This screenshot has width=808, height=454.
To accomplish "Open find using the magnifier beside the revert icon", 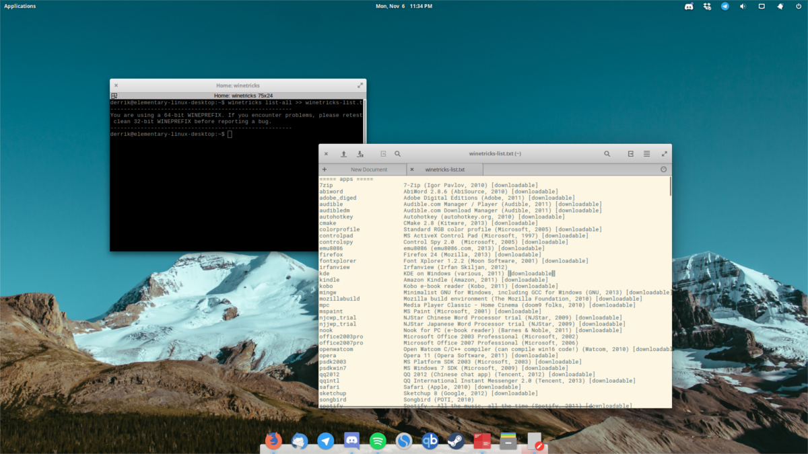I will (x=398, y=154).
